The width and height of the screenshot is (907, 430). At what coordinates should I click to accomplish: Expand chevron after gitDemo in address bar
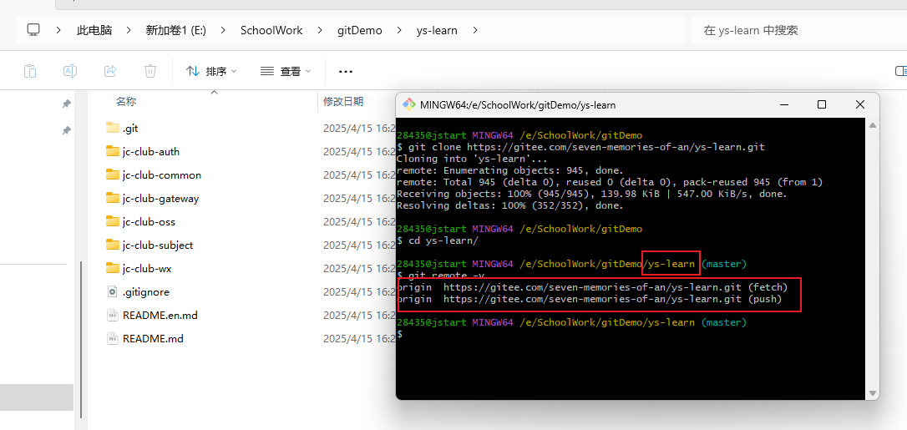pos(400,30)
